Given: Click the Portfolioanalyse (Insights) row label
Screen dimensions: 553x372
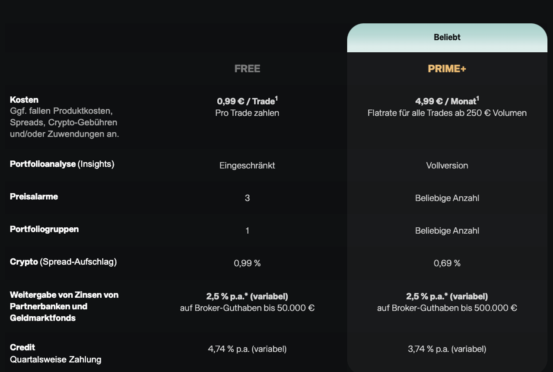Looking at the screenshot, I should tap(62, 164).
